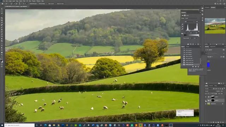Open layer filter Kind dropdown
This screenshot has width=226, height=127.
(209, 89)
